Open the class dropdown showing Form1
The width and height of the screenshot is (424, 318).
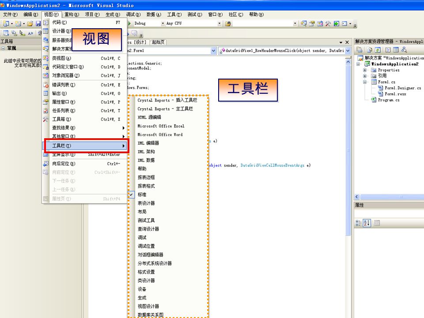click(213, 50)
